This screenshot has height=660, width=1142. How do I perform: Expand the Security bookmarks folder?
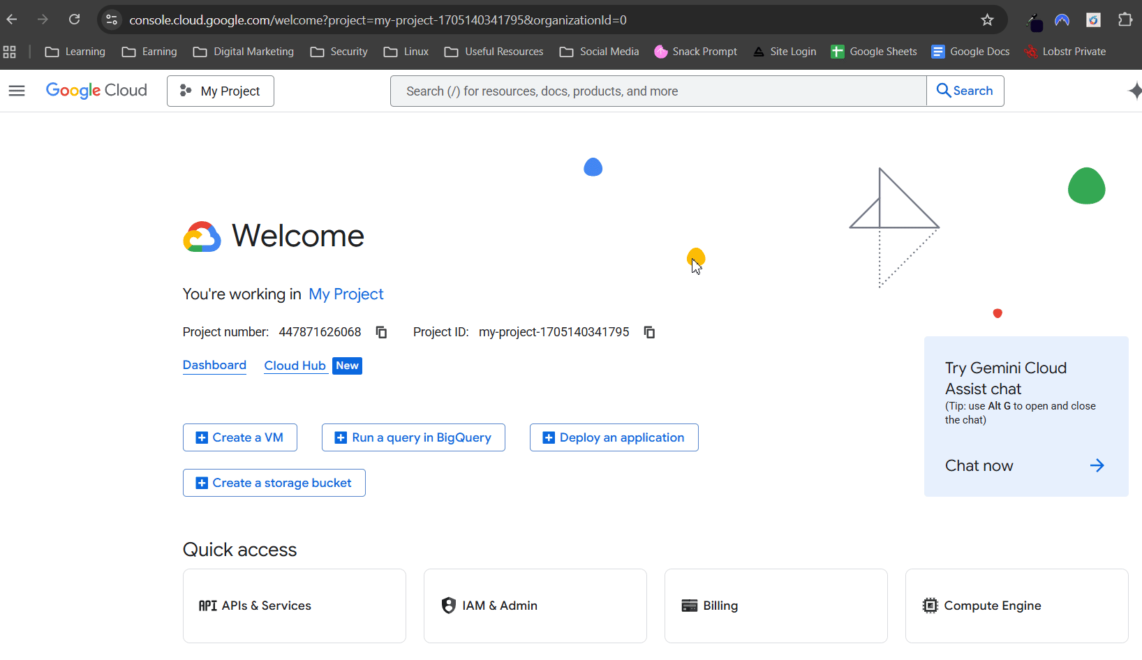pyautogui.click(x=339, y=51)
